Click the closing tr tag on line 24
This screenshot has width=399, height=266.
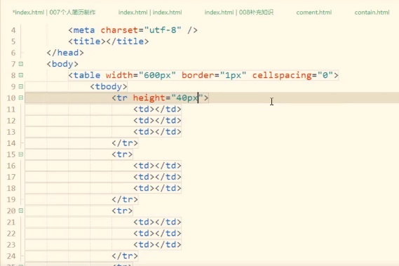[125, 255]
